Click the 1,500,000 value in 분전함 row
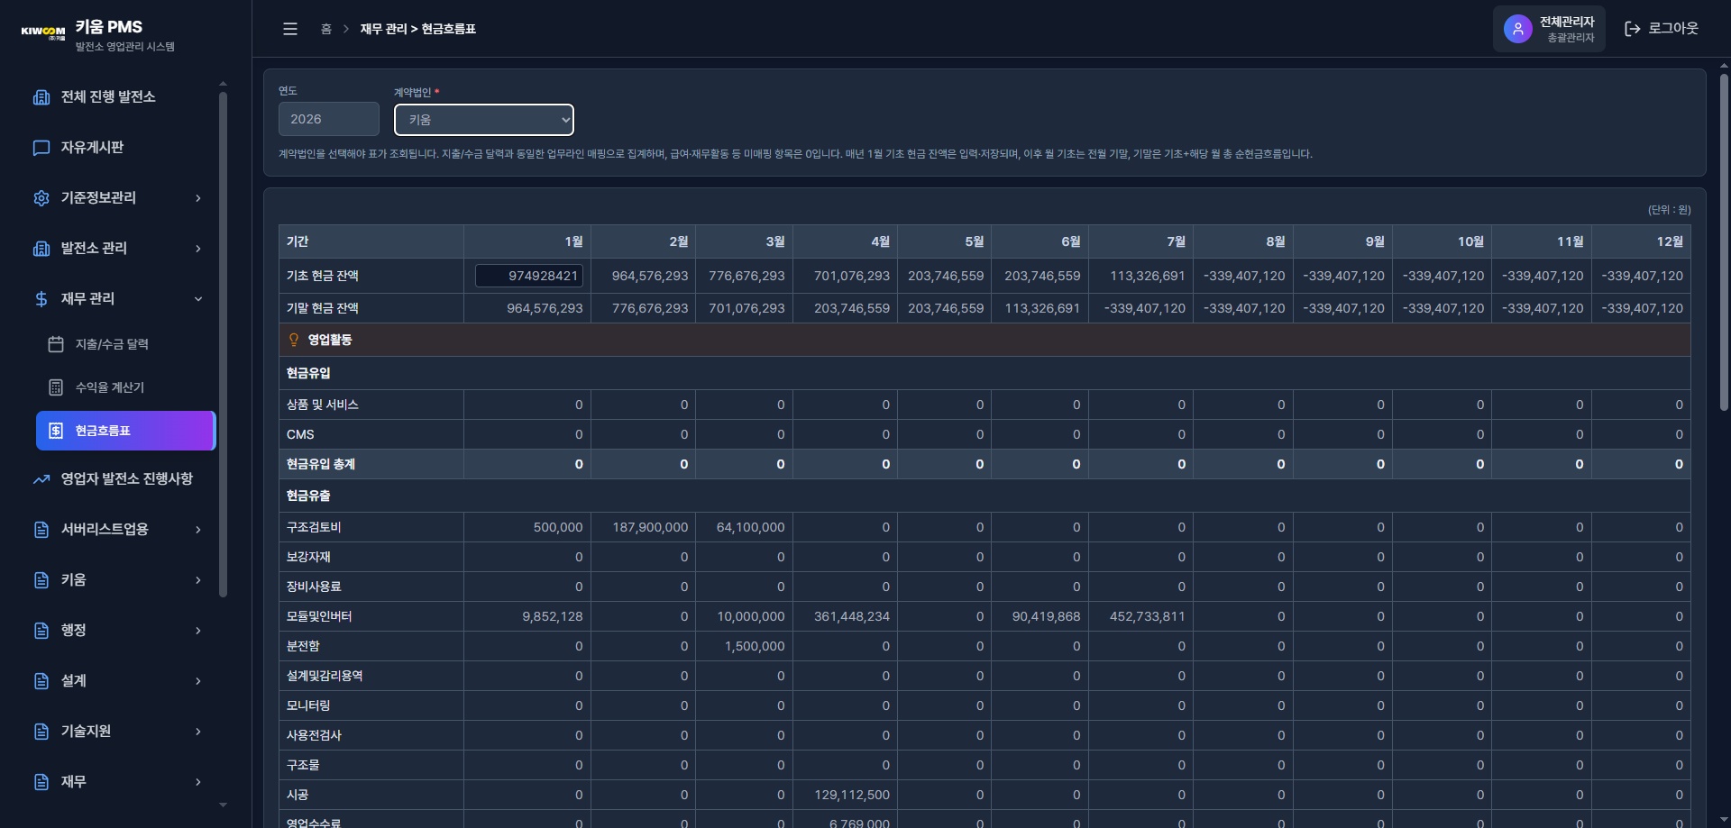The image size is (1731, 828). coord(755,646)
